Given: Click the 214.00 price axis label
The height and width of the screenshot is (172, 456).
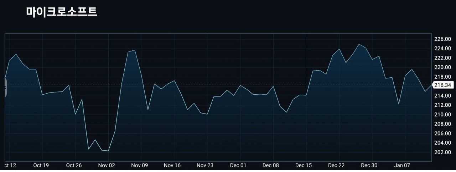Looking at the screenshot, I should (443, 96).
